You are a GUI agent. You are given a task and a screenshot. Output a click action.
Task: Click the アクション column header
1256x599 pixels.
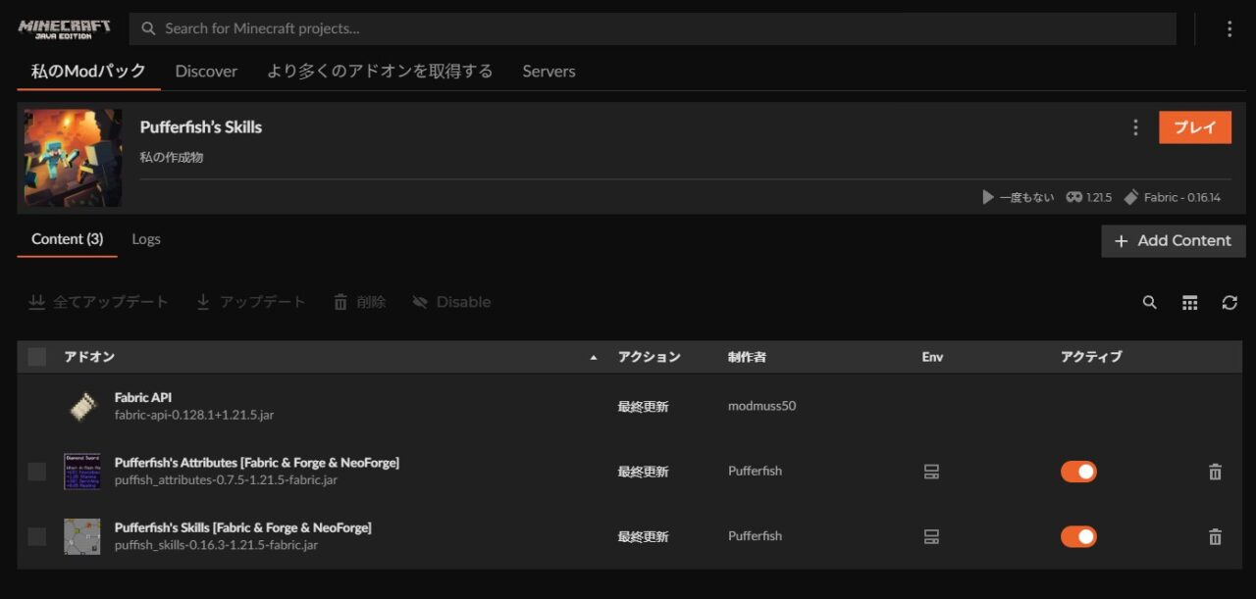click(x=649, y=357)
